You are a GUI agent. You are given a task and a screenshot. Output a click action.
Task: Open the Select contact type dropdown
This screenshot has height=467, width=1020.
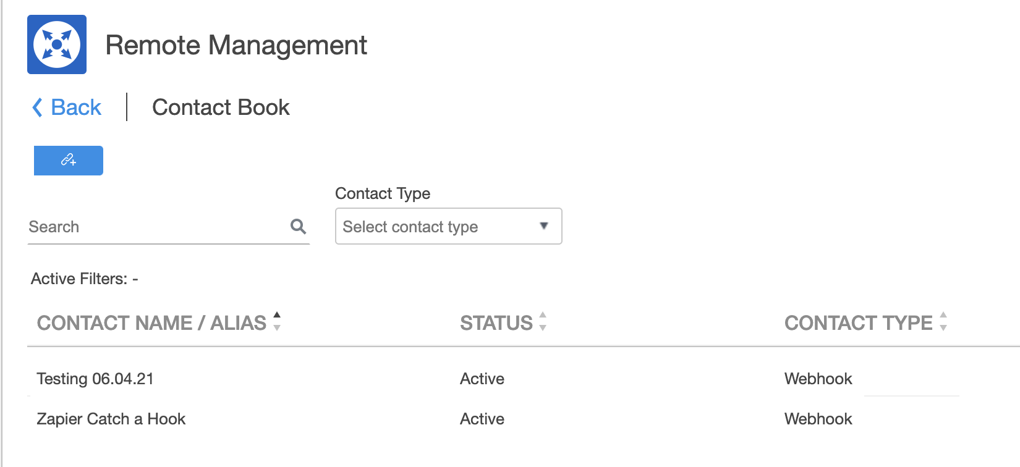[433, 227]
